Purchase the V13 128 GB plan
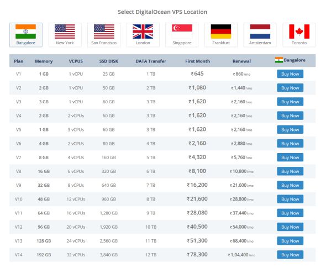Viewport: 331px width, 268px height. click(x=290, y=241)
